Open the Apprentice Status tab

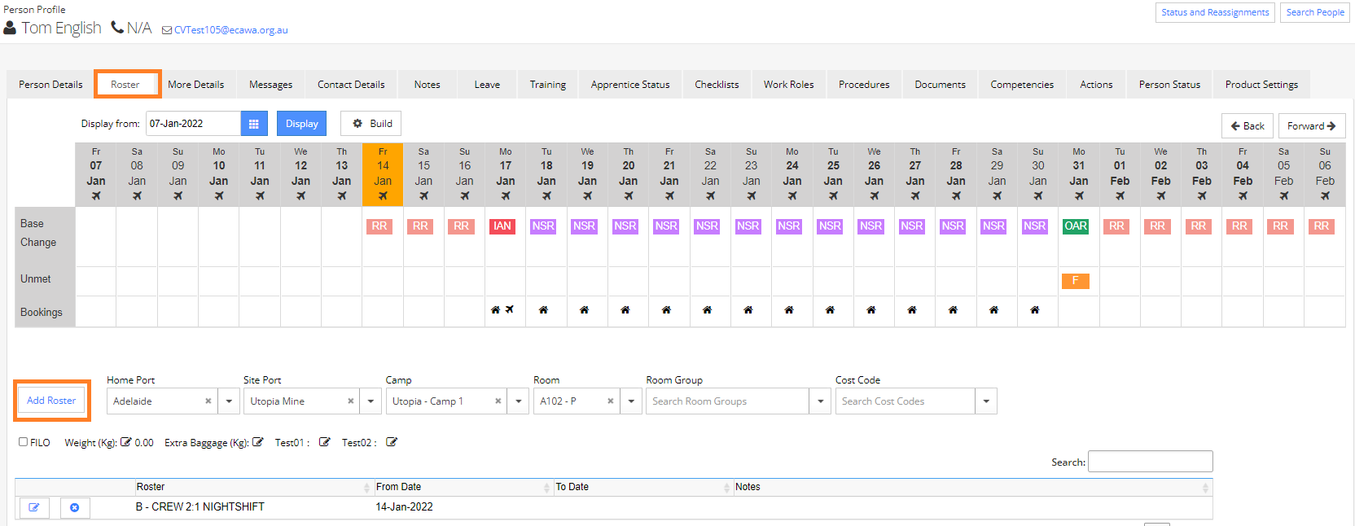click(630, 85)
